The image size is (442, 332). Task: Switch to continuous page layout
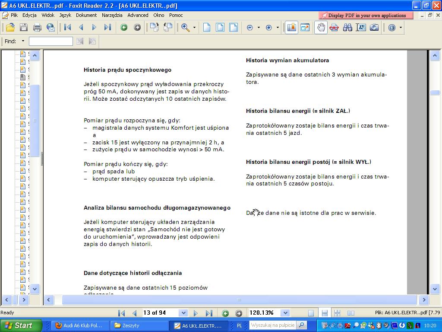325,313
